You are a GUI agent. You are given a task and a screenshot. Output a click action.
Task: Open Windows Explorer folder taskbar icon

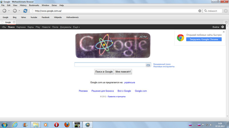click(x=35, y=125)
